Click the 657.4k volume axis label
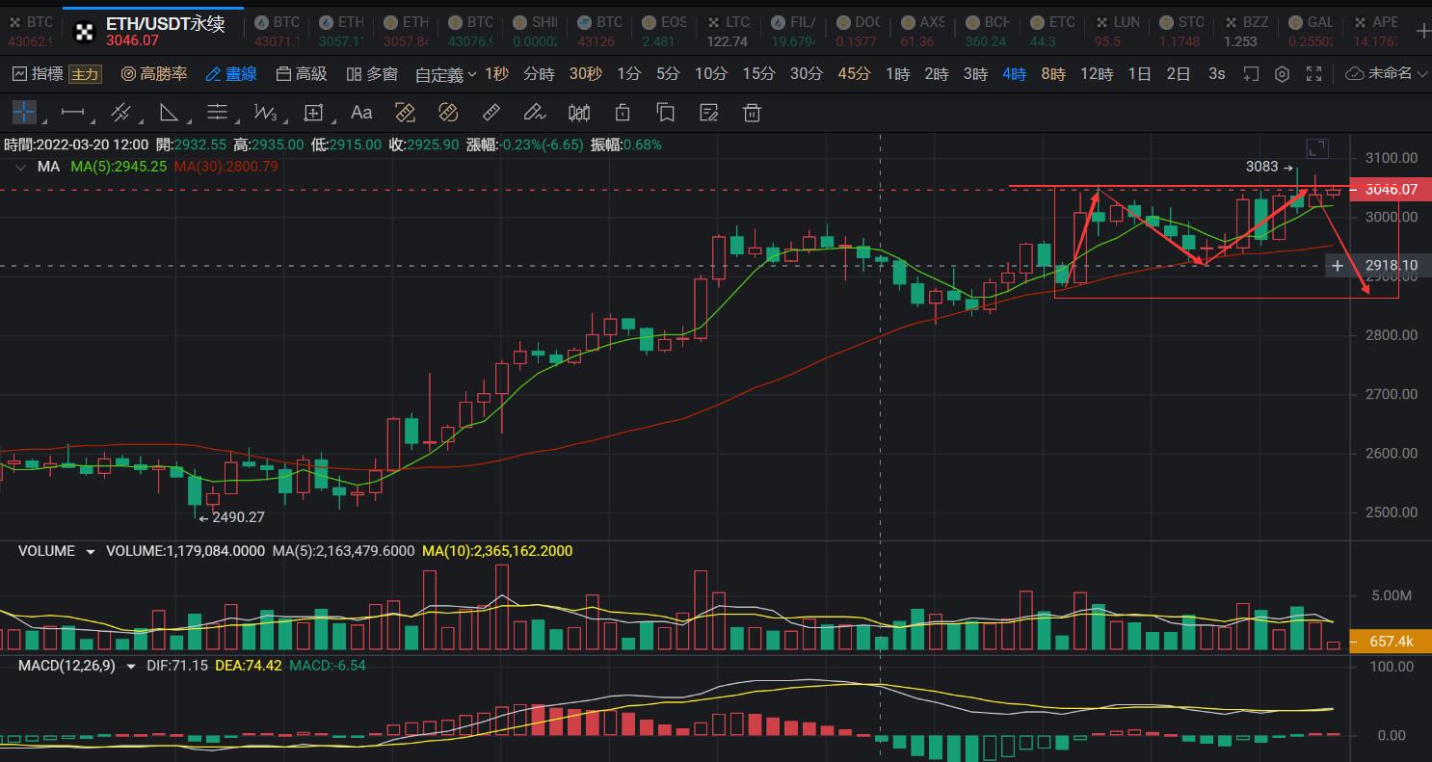Image resolution: width=1432 pixels, height=762 pixels. click(1391, 642)
